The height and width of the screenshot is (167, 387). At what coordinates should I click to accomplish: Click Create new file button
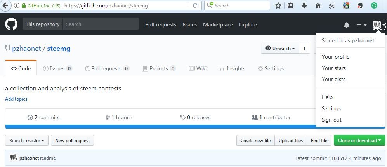pos(255,140)
